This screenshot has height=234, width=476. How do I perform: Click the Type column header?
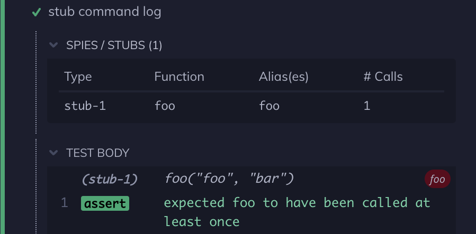(78, 77)
